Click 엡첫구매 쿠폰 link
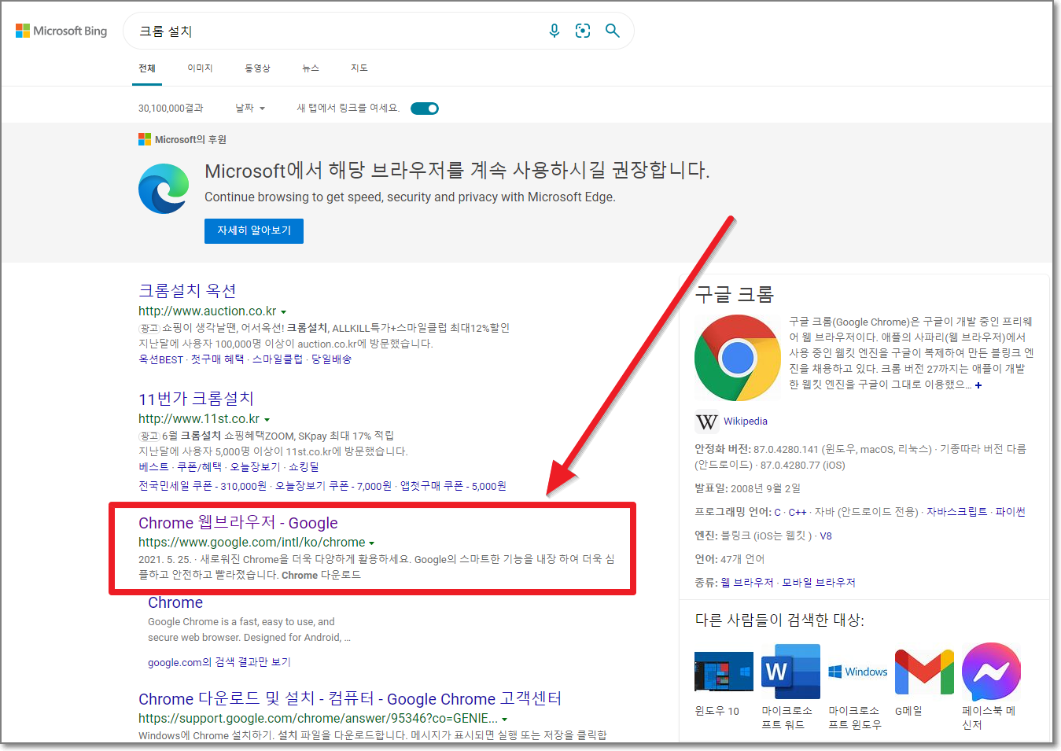 coord(453,486)
